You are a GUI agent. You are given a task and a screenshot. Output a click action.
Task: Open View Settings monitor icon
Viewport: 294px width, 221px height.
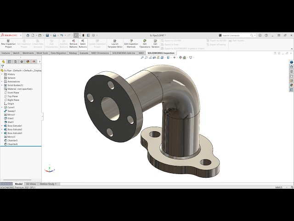click(191, 58)
